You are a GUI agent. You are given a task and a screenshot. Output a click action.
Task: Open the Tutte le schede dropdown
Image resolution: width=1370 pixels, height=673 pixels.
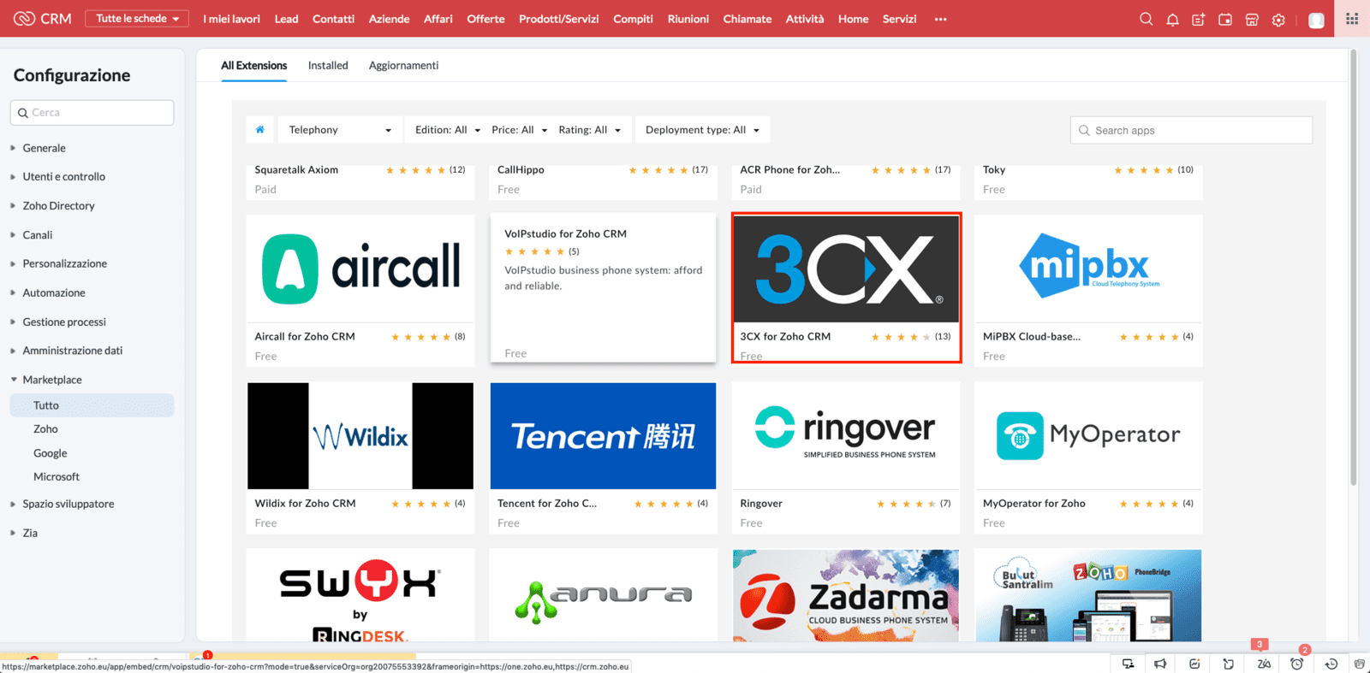coord(137,19)
